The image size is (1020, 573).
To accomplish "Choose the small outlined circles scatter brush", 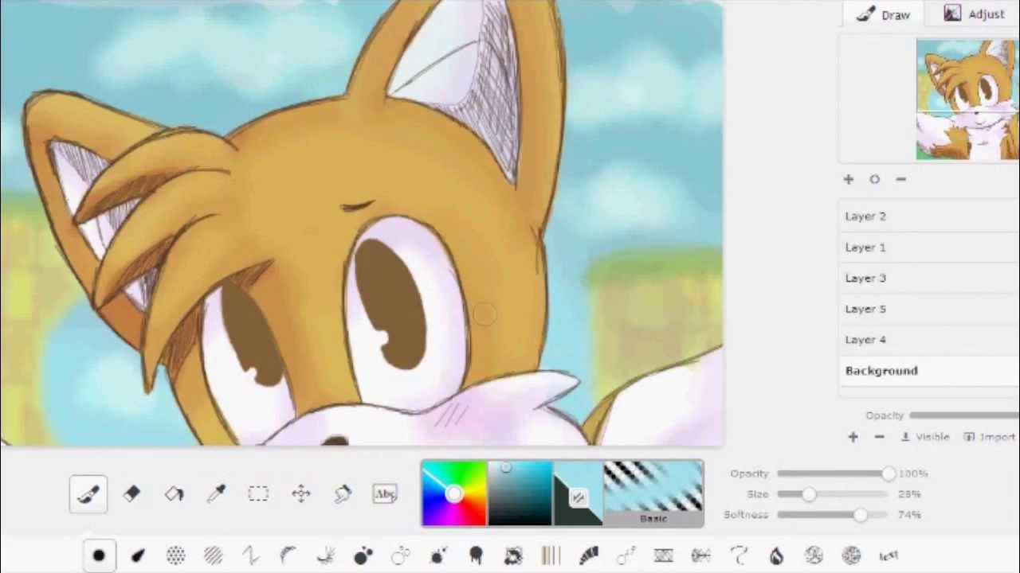I will coord(626,555).
